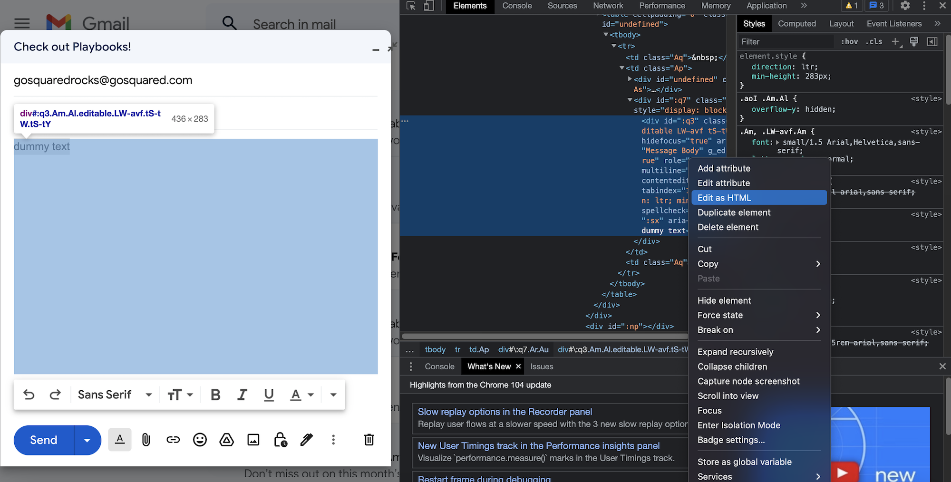Image resolution: width=951 pixels, height=482 pixels.
Task: Choose Hide element in context menu
Action: click(x=759, y=300)
